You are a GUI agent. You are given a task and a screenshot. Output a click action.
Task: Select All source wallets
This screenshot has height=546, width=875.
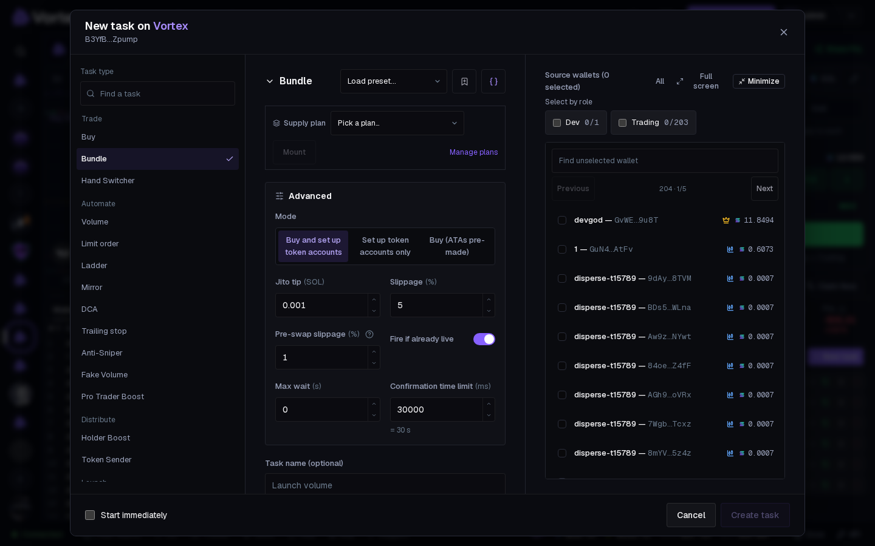pos(660,81)
